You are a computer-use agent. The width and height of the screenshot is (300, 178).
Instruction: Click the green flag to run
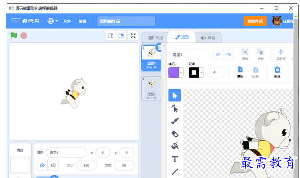[x=14, y=36]
